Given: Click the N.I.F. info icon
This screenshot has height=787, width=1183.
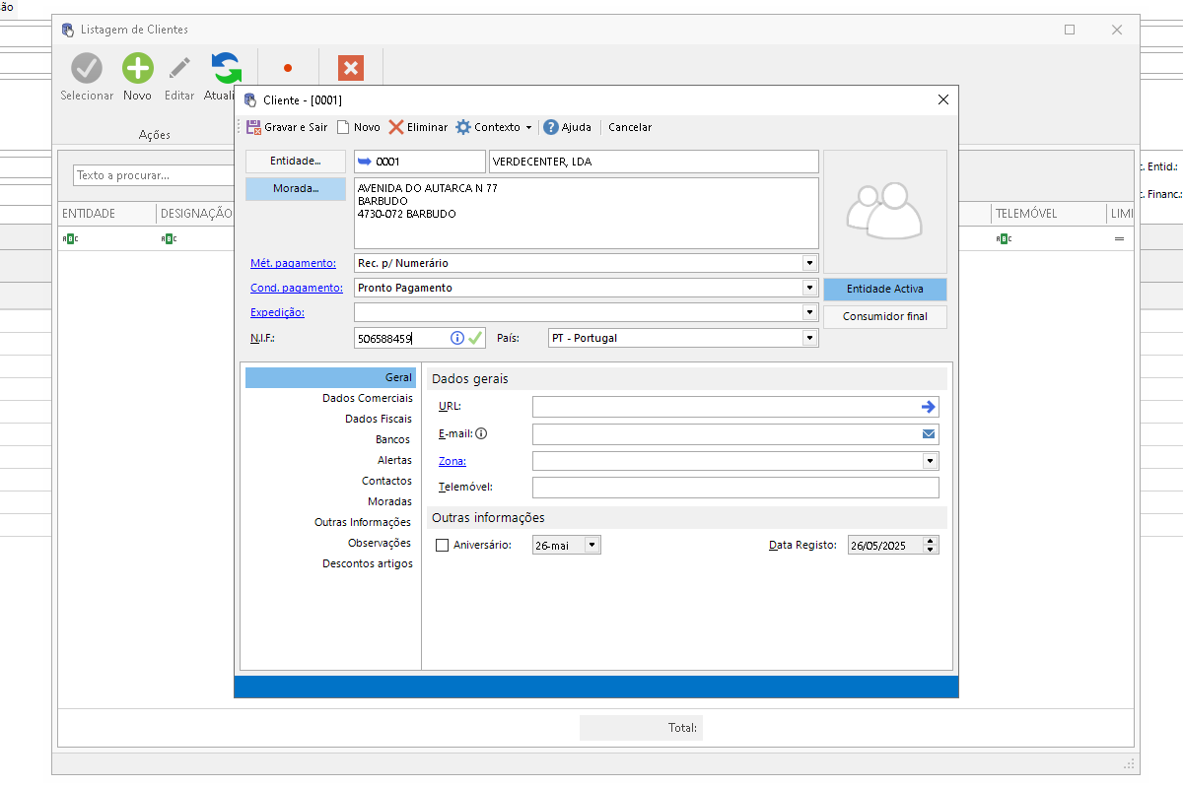Looking at the screenshot, I should (x=457, y=338).
